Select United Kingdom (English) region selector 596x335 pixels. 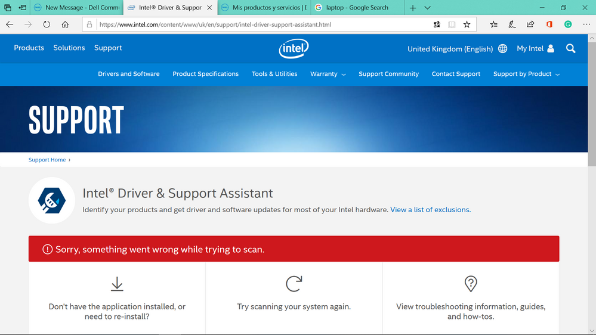coord(456,49)
